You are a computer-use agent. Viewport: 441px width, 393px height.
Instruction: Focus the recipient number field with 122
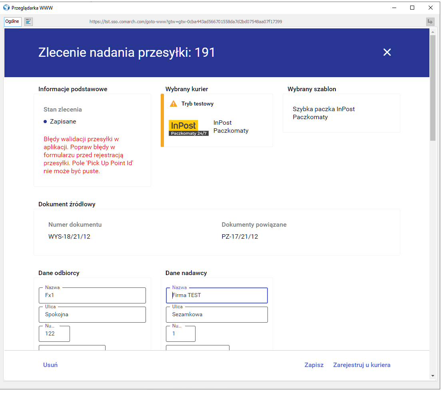point(54,334)
